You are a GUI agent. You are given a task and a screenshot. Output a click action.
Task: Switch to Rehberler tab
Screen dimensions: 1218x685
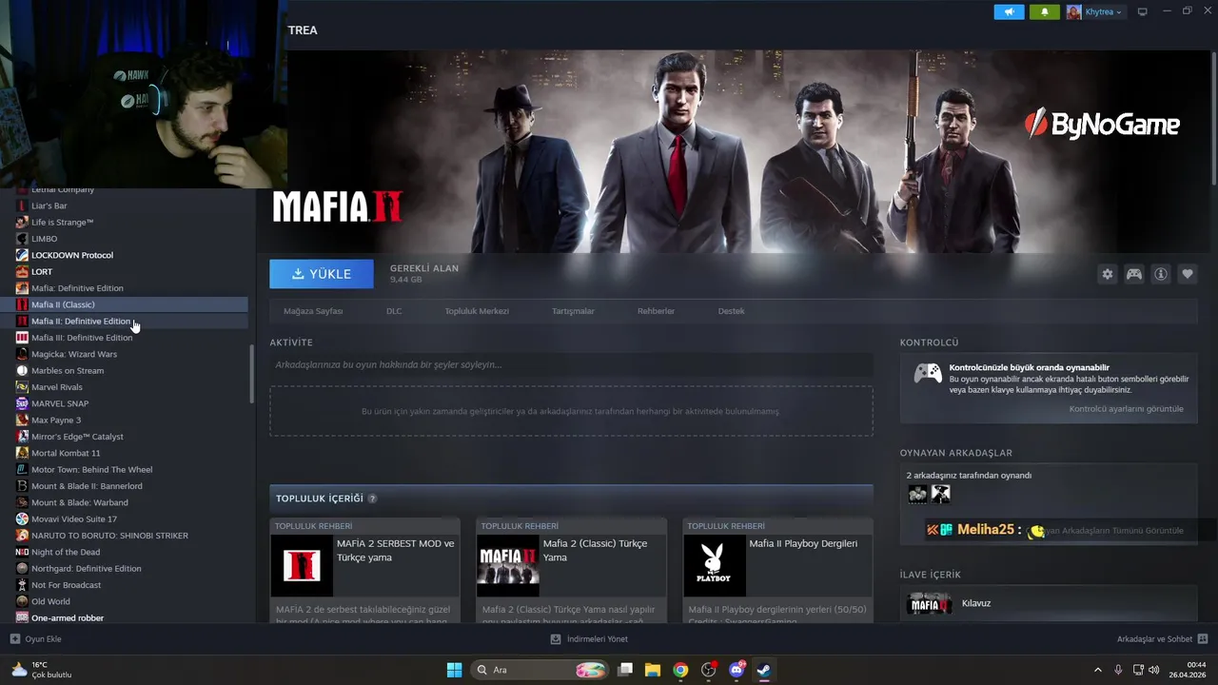click(656, 311)
